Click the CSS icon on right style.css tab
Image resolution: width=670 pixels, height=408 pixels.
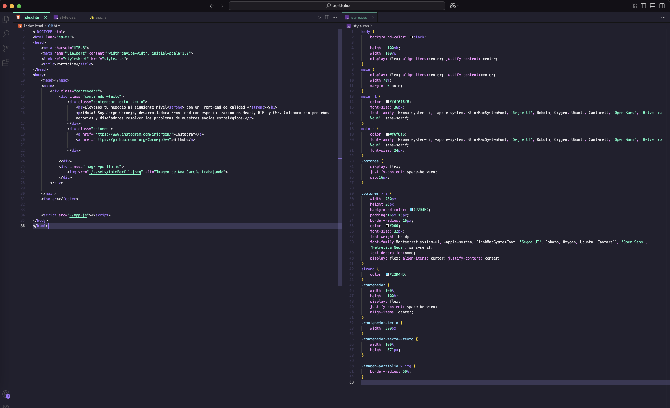pyautogui.click(x=347, y=17)
